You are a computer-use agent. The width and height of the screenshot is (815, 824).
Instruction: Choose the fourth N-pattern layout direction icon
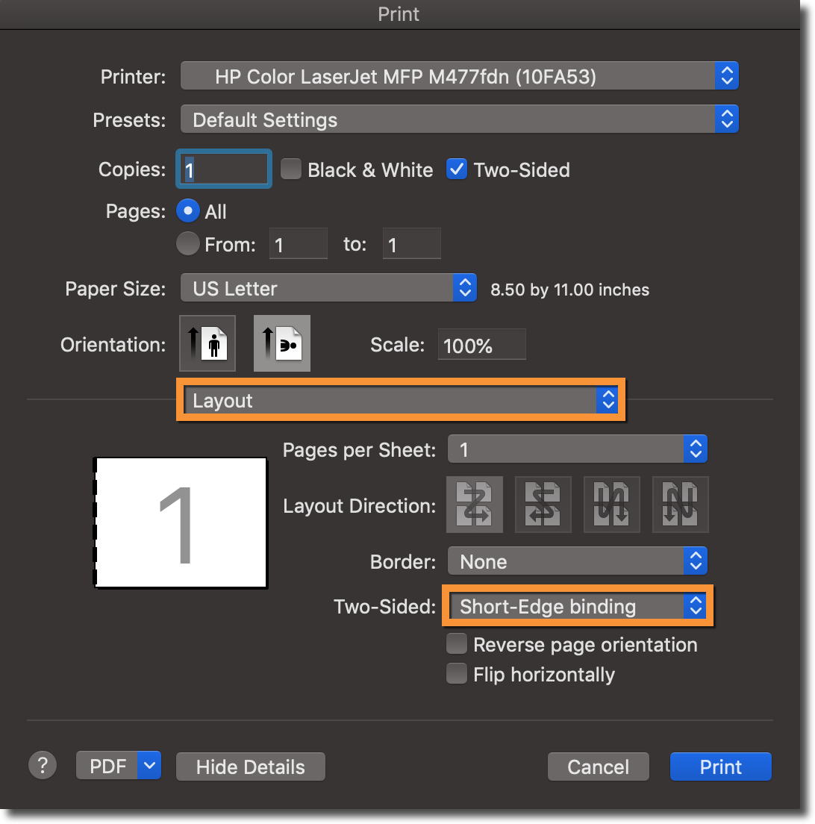(680, 505)
